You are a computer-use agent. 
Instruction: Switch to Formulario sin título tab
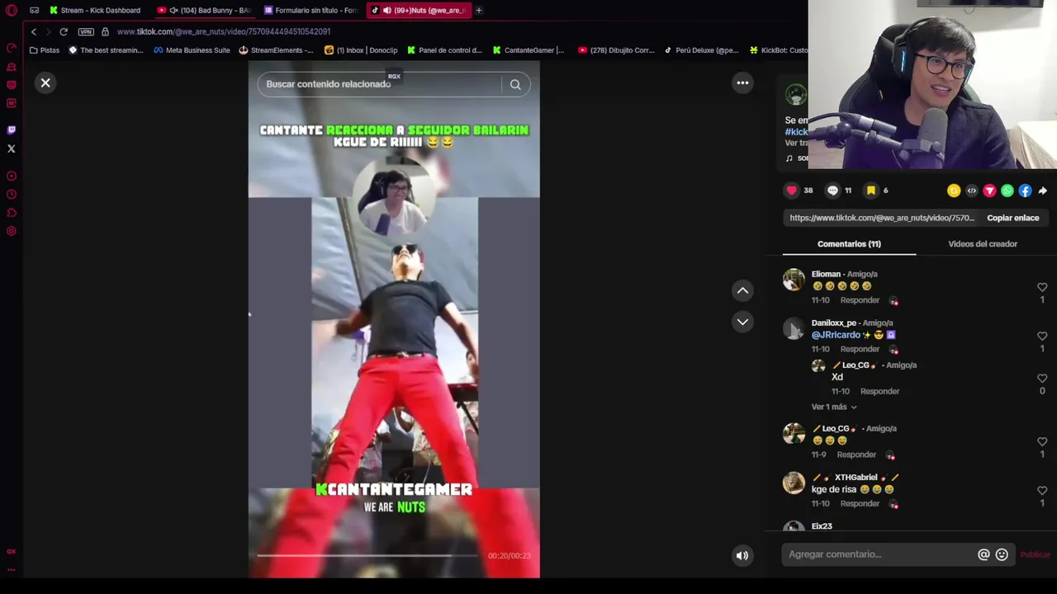[x=310, y=10]
